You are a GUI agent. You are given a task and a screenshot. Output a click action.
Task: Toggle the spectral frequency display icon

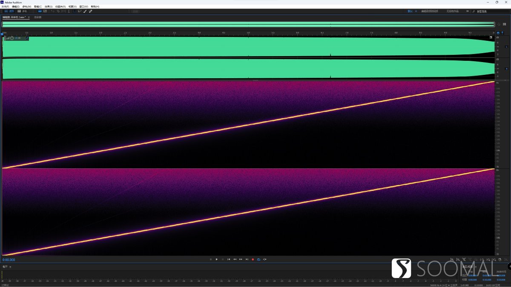coord(40,11)
